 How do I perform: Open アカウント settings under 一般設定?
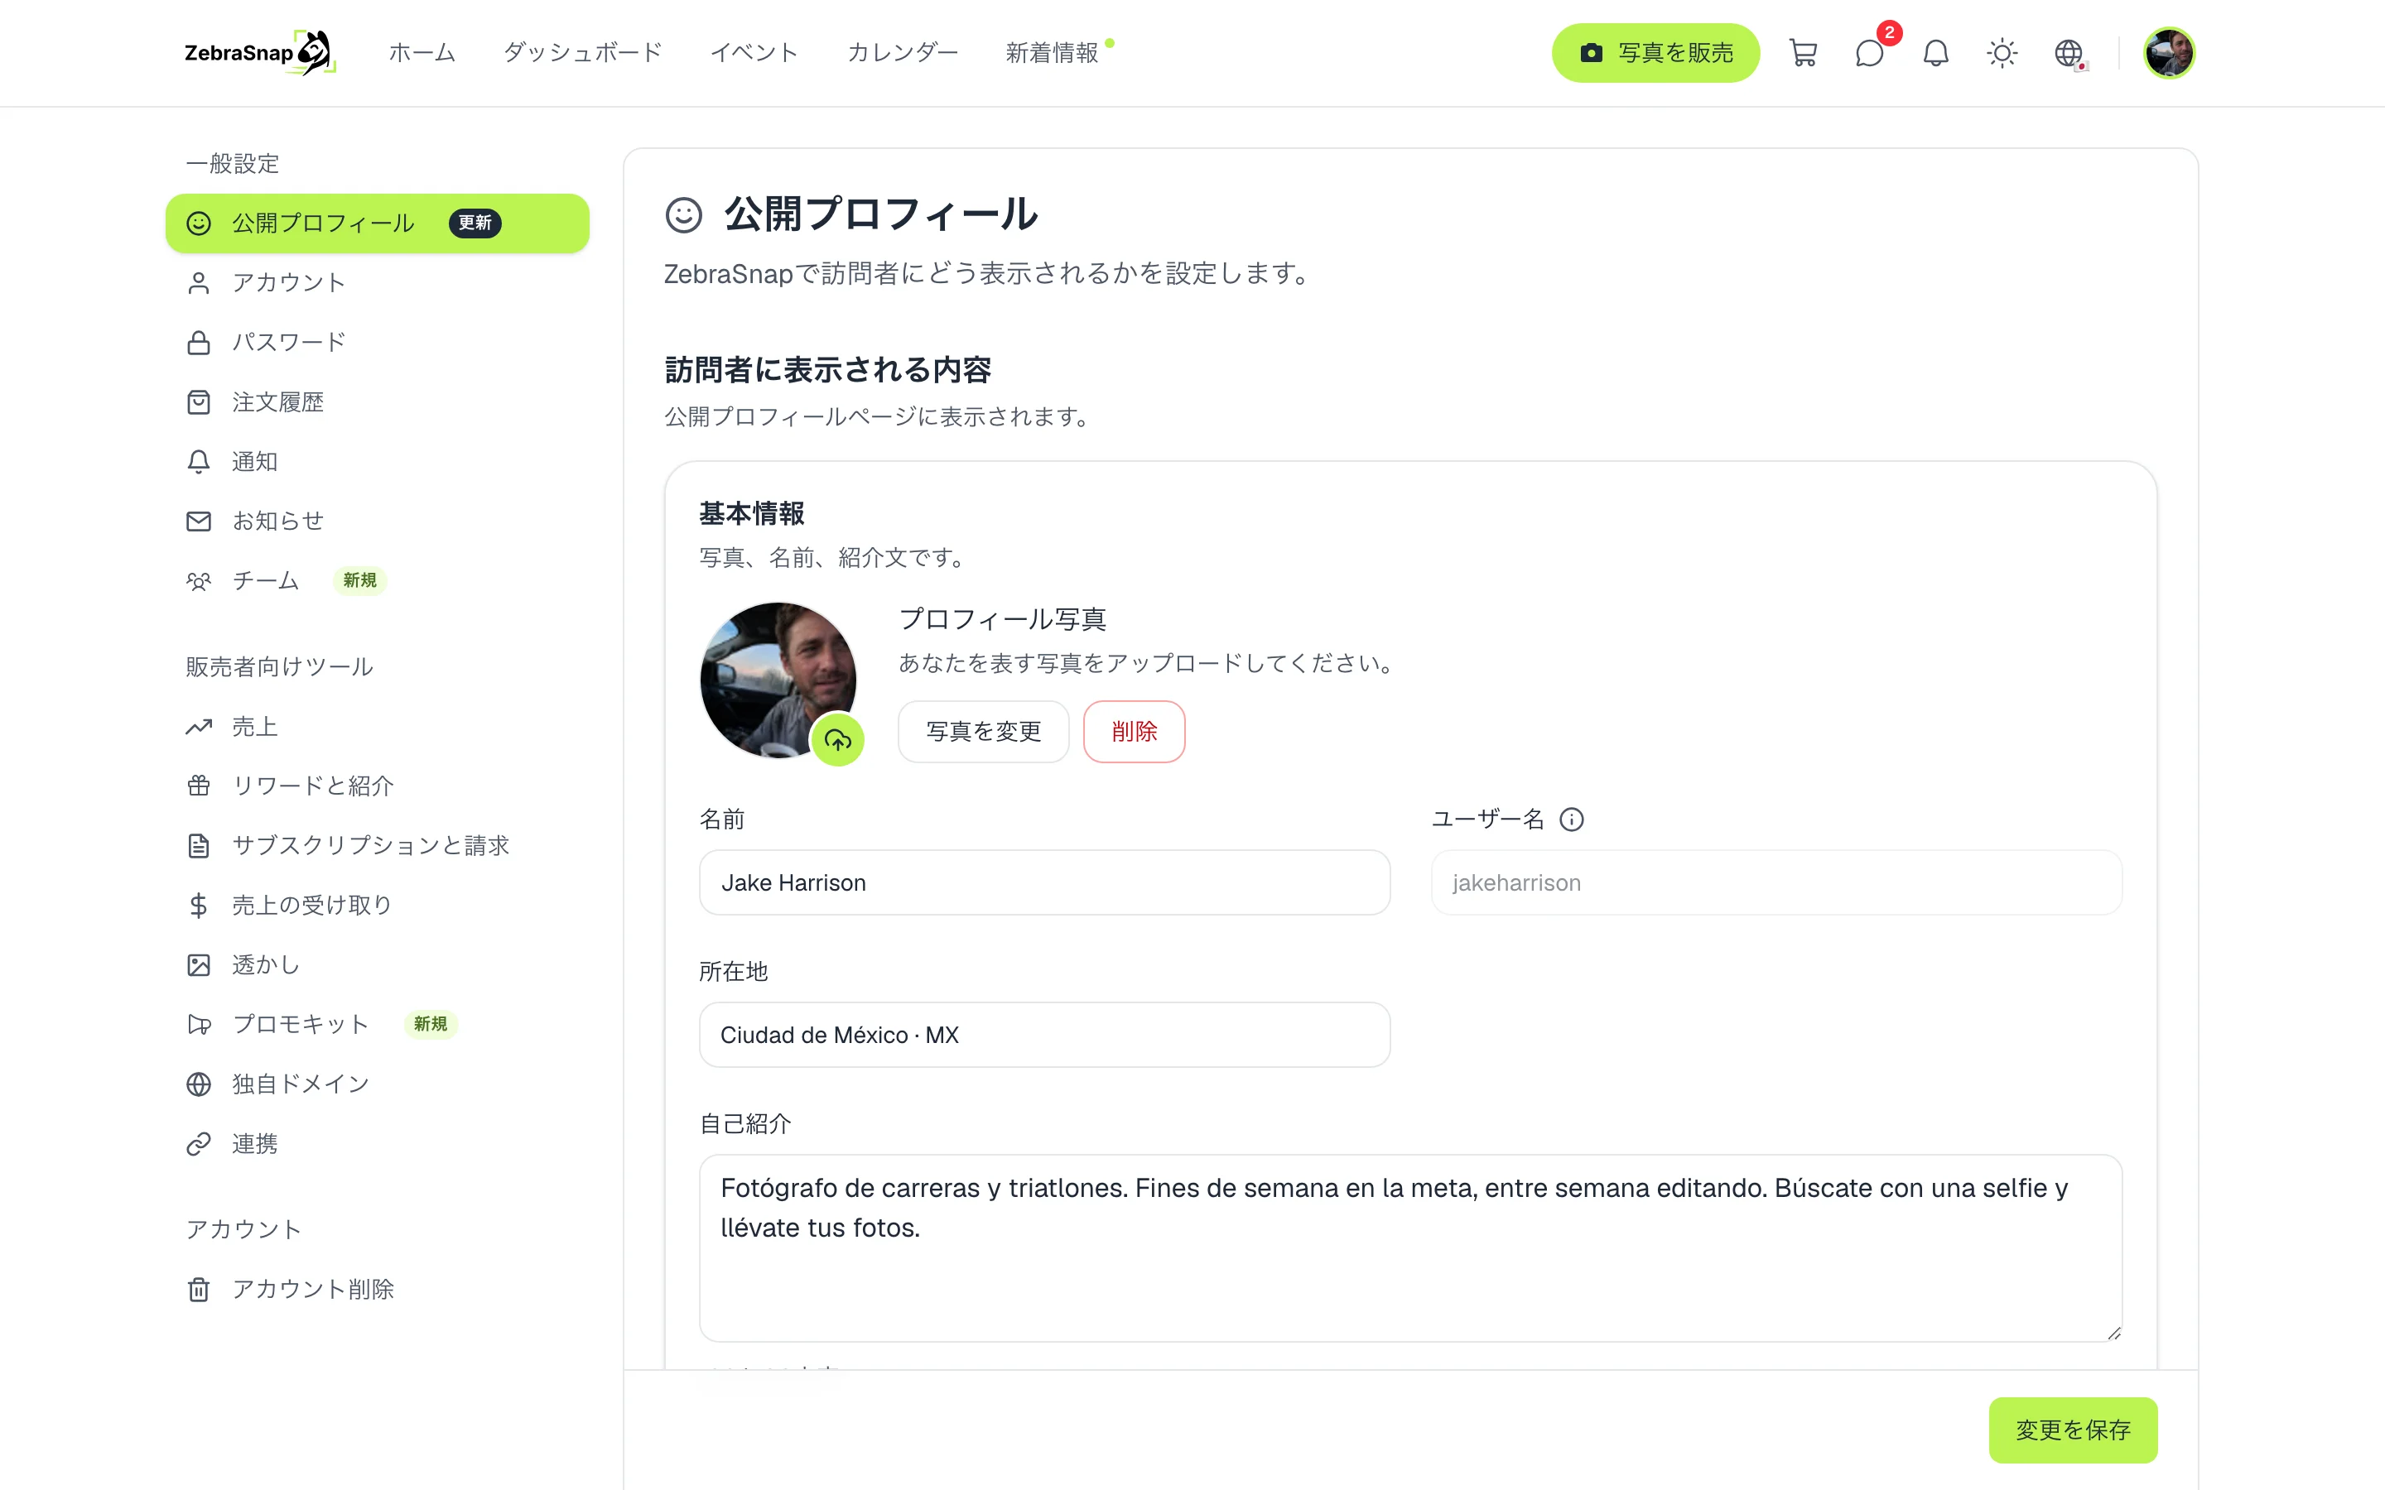(378, 283)
